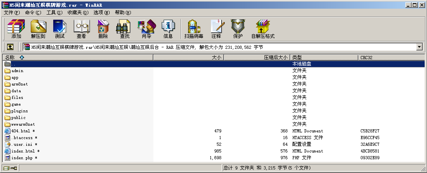This screenshot has height=173, width=427.
Task: Click the Delete (删除) toolbar icon
Action: 103,29
